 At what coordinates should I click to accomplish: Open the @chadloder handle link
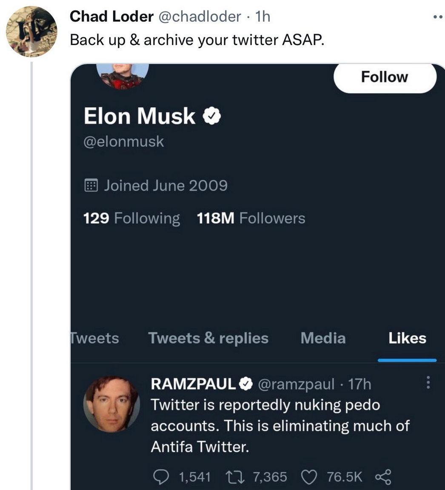[200, 17]
